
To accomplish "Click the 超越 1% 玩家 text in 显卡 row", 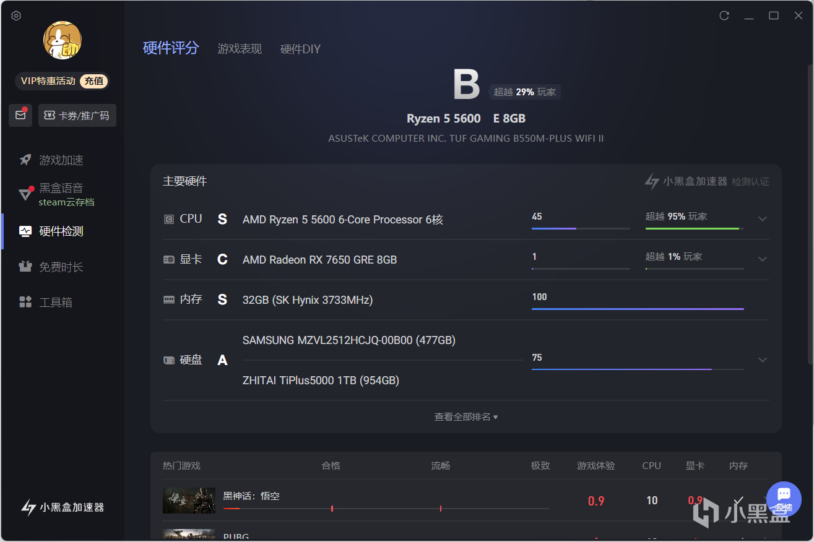I will click(673, 257).
